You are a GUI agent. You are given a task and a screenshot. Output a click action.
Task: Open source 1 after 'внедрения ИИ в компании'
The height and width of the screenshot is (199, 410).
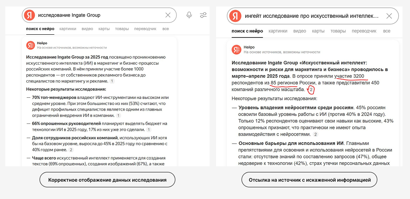[x=119, y=115]
